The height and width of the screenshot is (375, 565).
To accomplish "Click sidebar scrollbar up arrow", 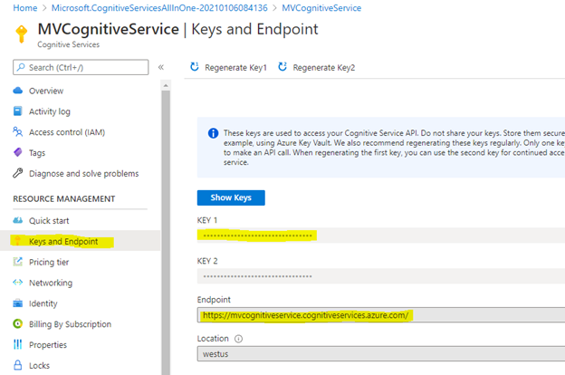I will (x=166, y=85).
